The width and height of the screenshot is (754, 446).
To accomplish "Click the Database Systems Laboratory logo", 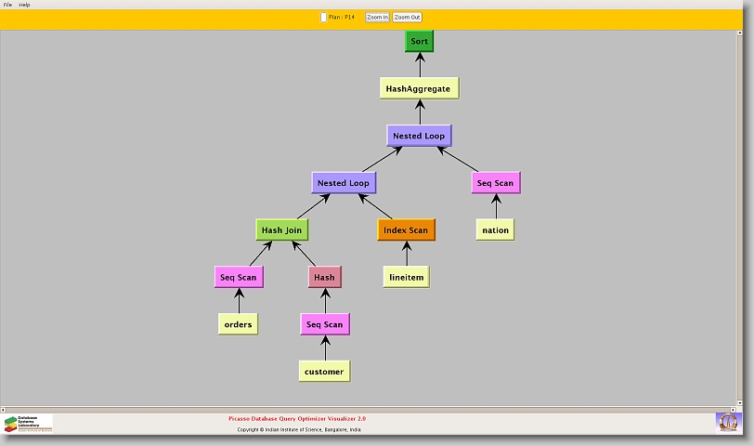I will pyautogui.click(x=28, y=424).
